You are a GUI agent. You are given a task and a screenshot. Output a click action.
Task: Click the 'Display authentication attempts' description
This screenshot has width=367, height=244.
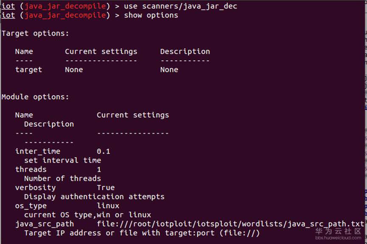coord(94,196)
